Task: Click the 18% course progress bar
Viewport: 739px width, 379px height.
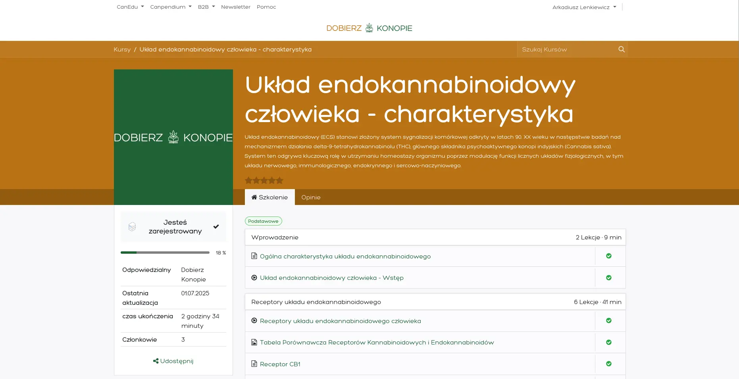Action: (x=165, y=253)
